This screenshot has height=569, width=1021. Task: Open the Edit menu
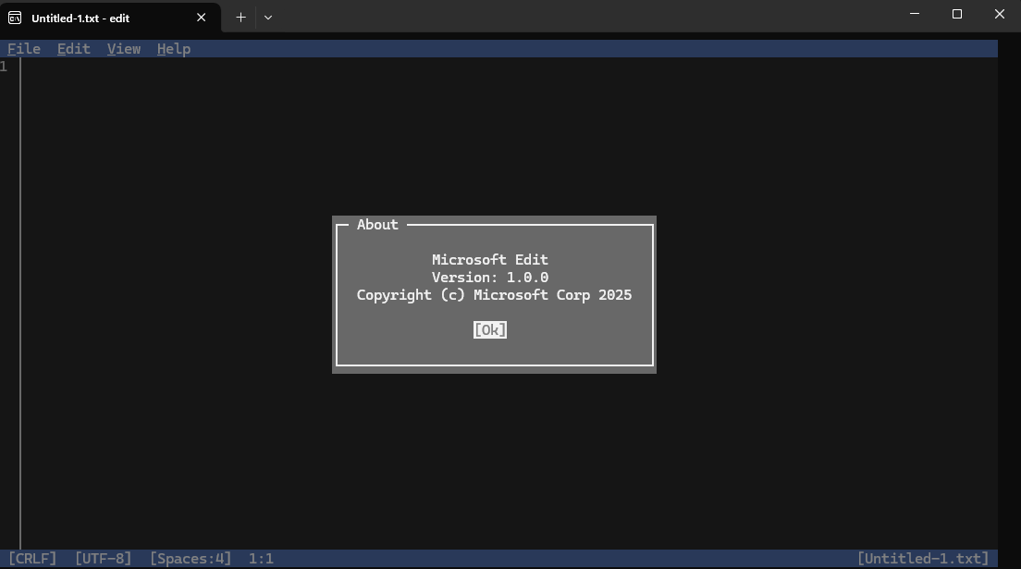pyautogui.click(x=74, y=49)
